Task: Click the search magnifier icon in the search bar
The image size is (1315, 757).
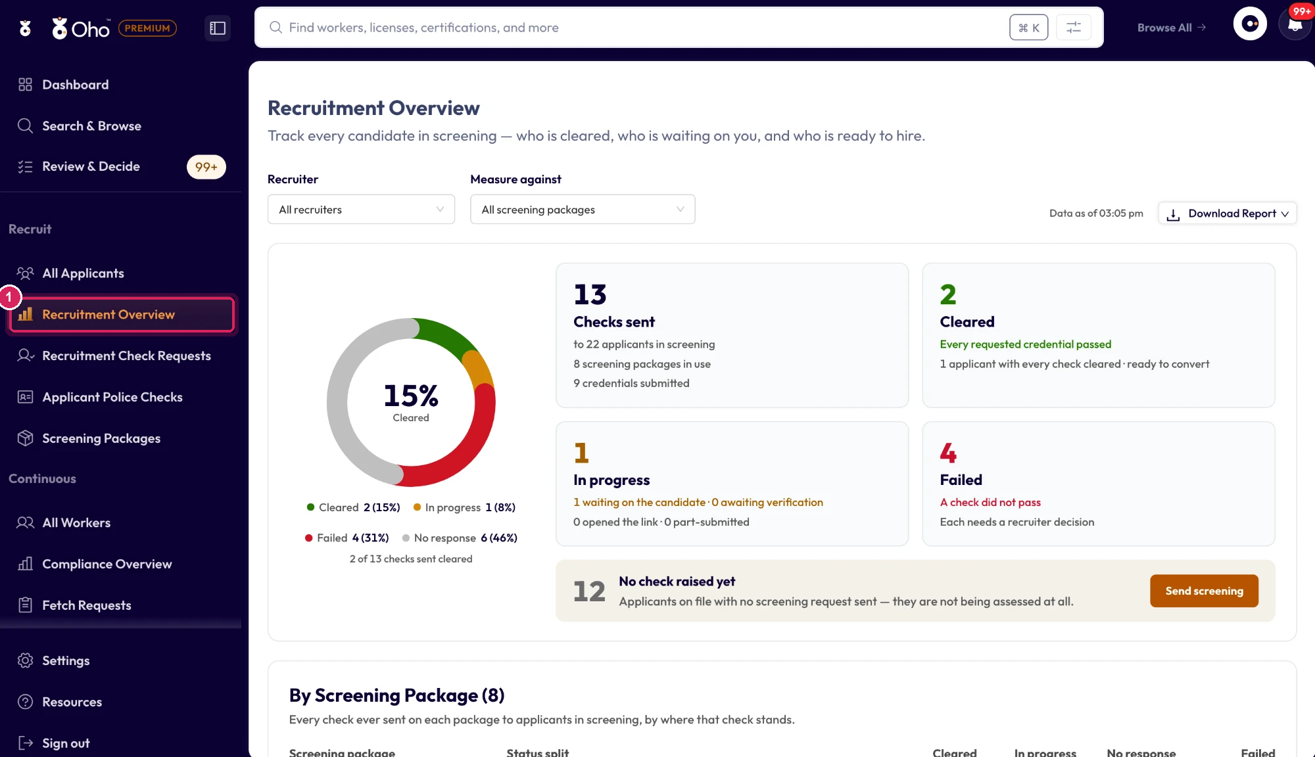Action: pos(276,28)
